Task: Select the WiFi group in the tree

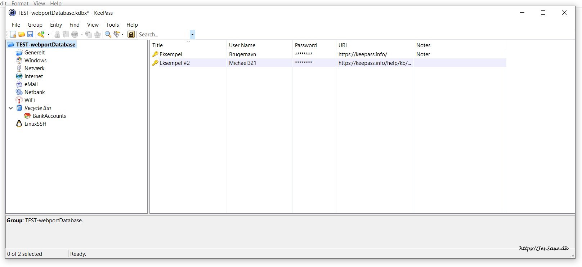Action: pos(30,100)
